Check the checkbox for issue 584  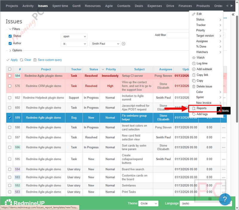pos(10,76)
